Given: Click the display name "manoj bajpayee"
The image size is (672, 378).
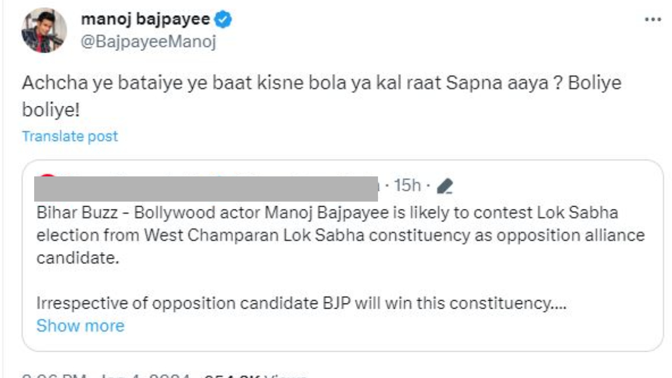Looking at the screenshot, I should 146,20.
